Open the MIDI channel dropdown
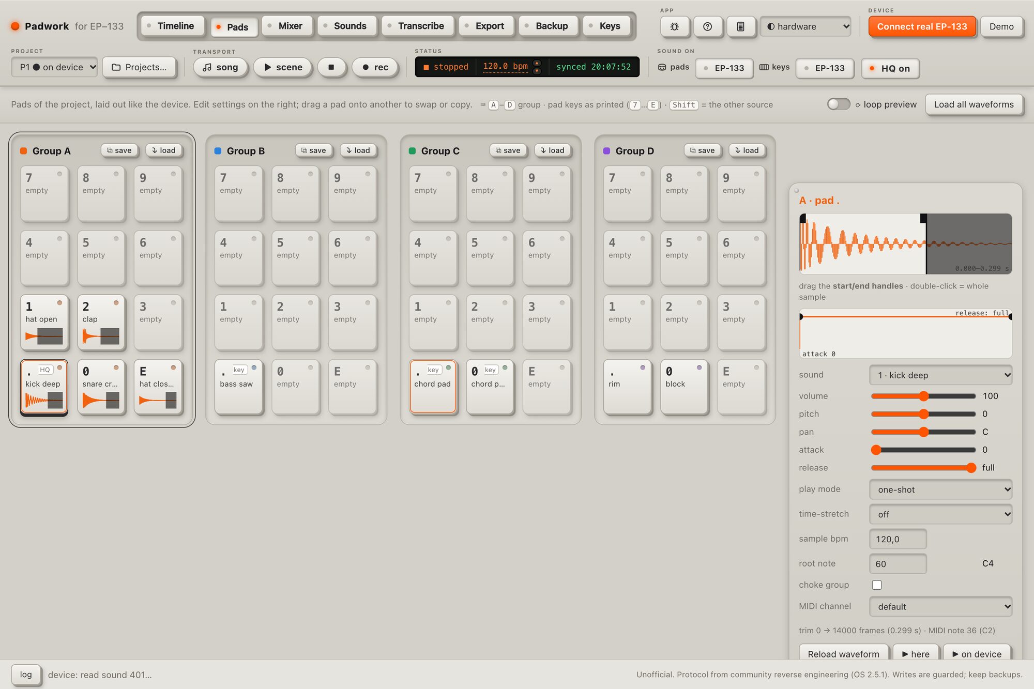The image size is (1034, 689). coord(940,606)
